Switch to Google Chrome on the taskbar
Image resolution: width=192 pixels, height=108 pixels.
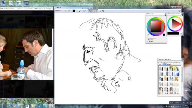pos(21,106)
